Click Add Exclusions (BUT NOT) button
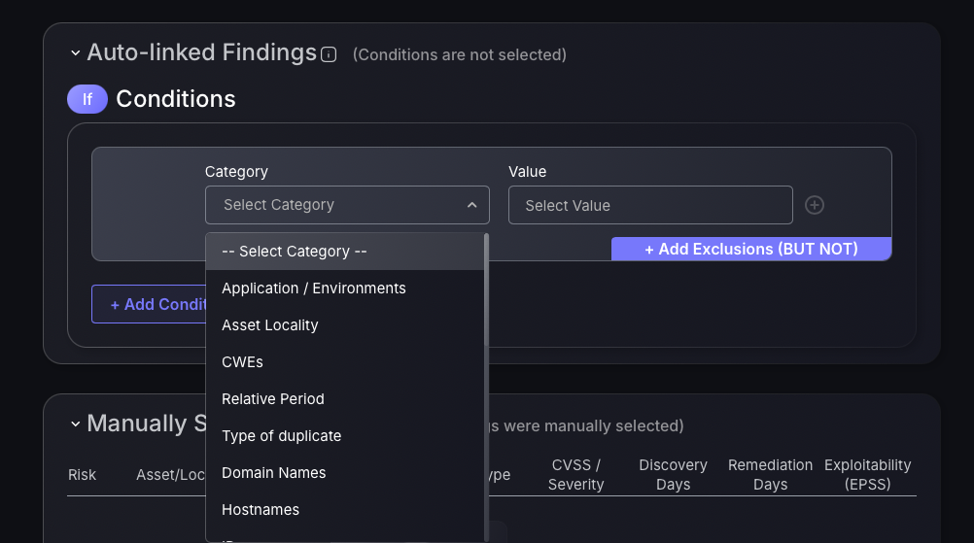 (x=751, y=249)
